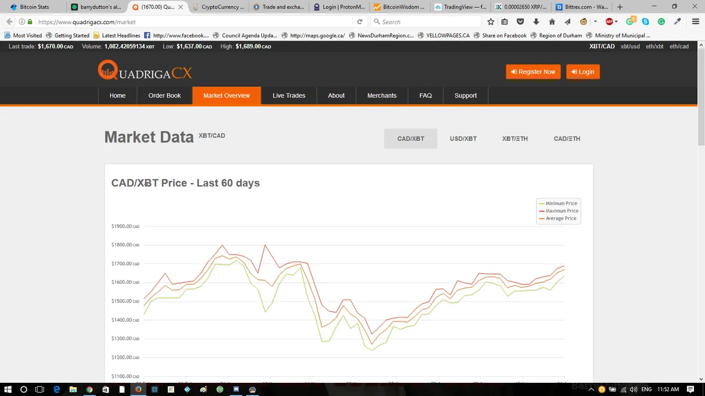Open the Downloads arrow icon
705x396 pixels.
(536, 22)
